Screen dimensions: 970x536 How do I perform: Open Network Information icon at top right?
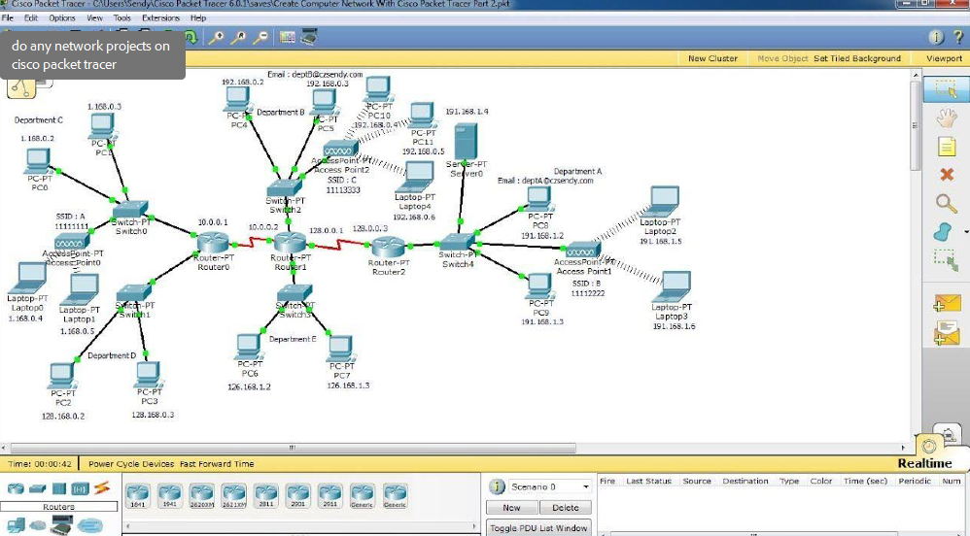937,37
